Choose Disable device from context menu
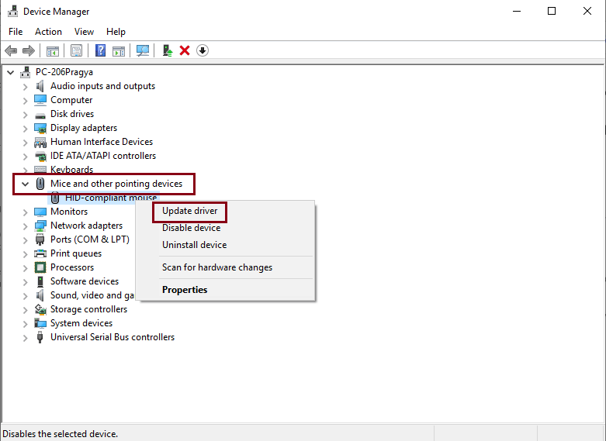 192,228
